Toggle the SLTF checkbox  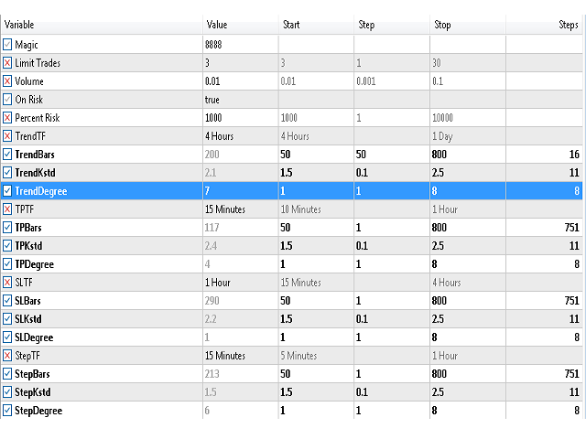[x=7, y=283]
